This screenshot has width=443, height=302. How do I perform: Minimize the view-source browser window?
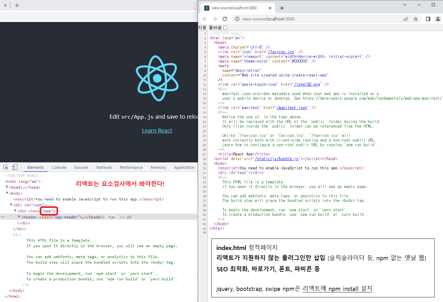click(419, 5)
